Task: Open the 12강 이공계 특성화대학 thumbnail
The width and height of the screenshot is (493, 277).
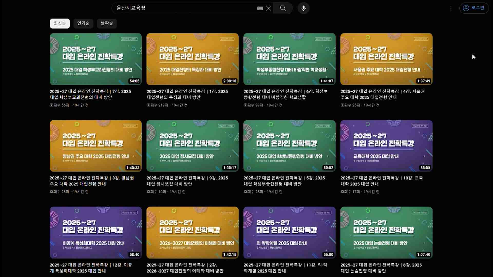Action: (96, 232)
